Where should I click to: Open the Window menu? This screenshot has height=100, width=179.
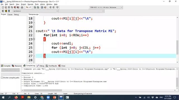(x=49, y=4)
